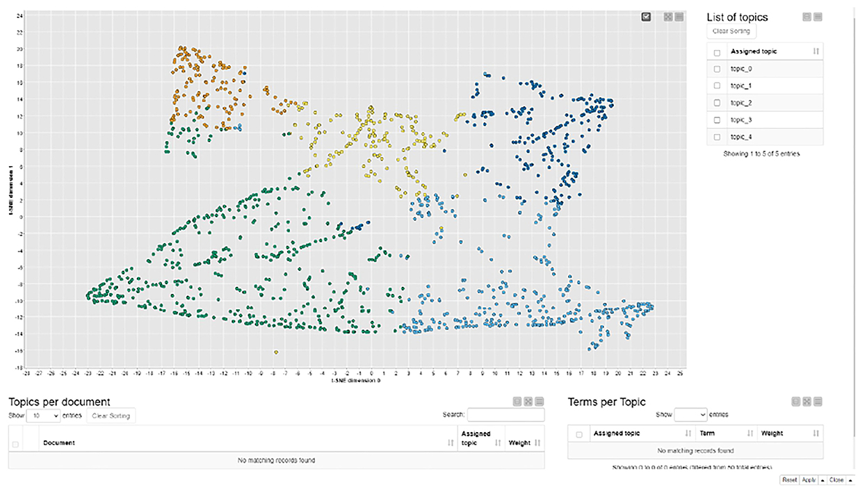
Task: Sort Terms per Topic by Assigned topic arrows
Action: click(x=689, y=433)
